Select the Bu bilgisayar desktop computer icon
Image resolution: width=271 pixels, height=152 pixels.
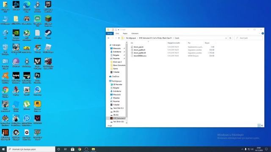pyautogui.click(x=5, y=20)
